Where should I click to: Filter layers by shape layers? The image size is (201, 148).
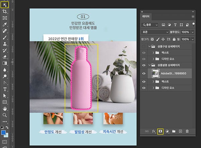coord(181,25)
